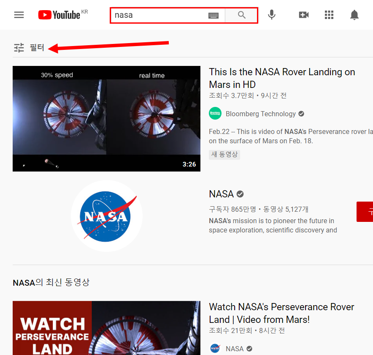Go to the YouTube home logo

click(x=59, y=15)
